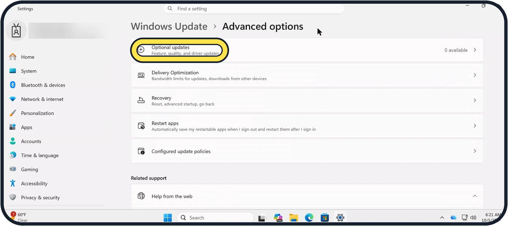
Task: Click the Help from the web globe icon
Action: [x=141, y=196]
